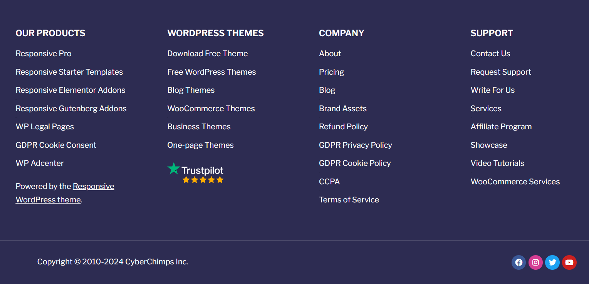Browse Business Themes
589x284 pixels.
[x=199, y=127]
